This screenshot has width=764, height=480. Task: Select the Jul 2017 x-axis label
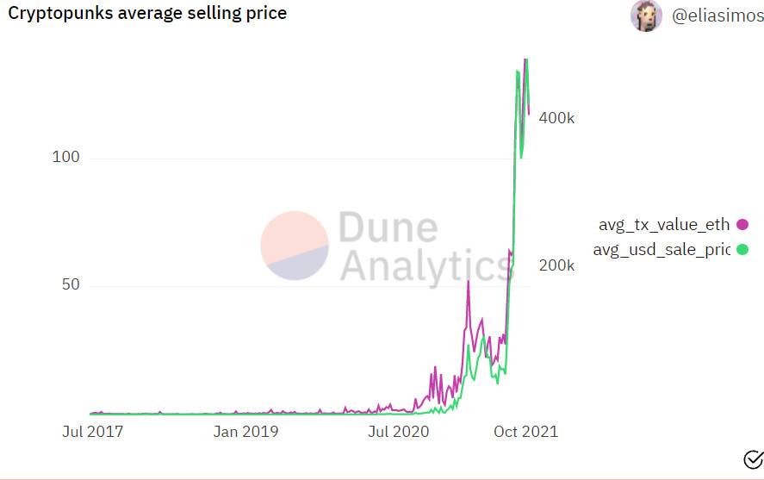click(x=93, y=431)
